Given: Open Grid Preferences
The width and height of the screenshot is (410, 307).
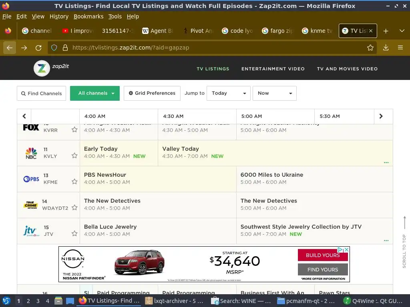Looking at the screenshot, I should pyautogui.click(x=152, y=93).
